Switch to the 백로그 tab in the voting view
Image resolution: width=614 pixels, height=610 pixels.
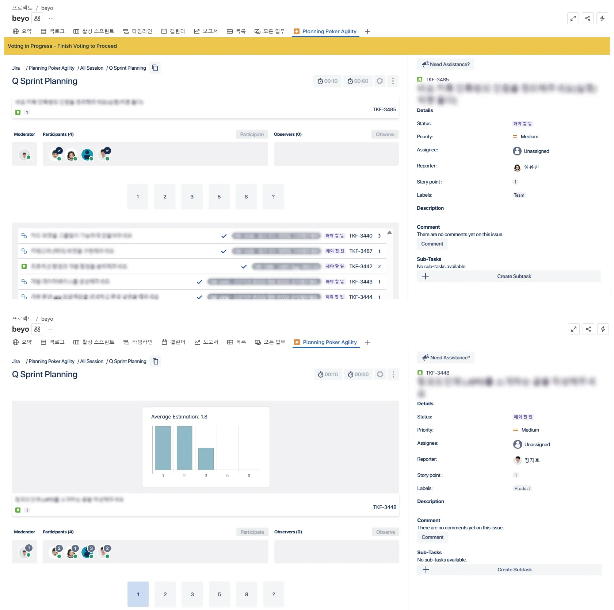[53, 31]
